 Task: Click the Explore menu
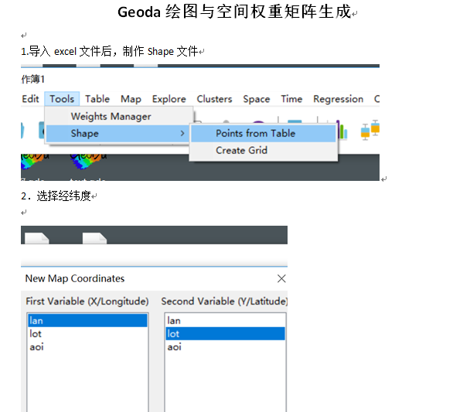coord(169,99)
